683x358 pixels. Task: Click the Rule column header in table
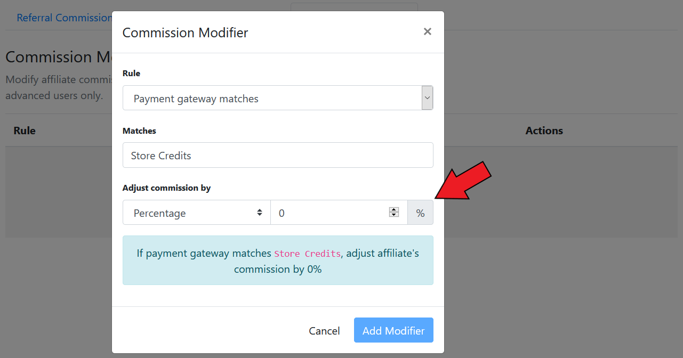(x=25, y=131)
